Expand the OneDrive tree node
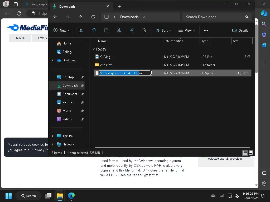The width and height of the screenshot is (270, 202). tap(52, 60)
